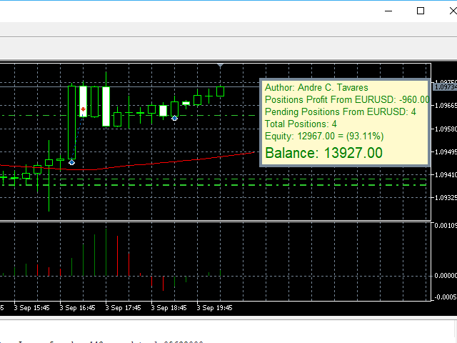Select the Total Positions: 4 line
This screenshot has width=457, height=343.
pos(300,124)
